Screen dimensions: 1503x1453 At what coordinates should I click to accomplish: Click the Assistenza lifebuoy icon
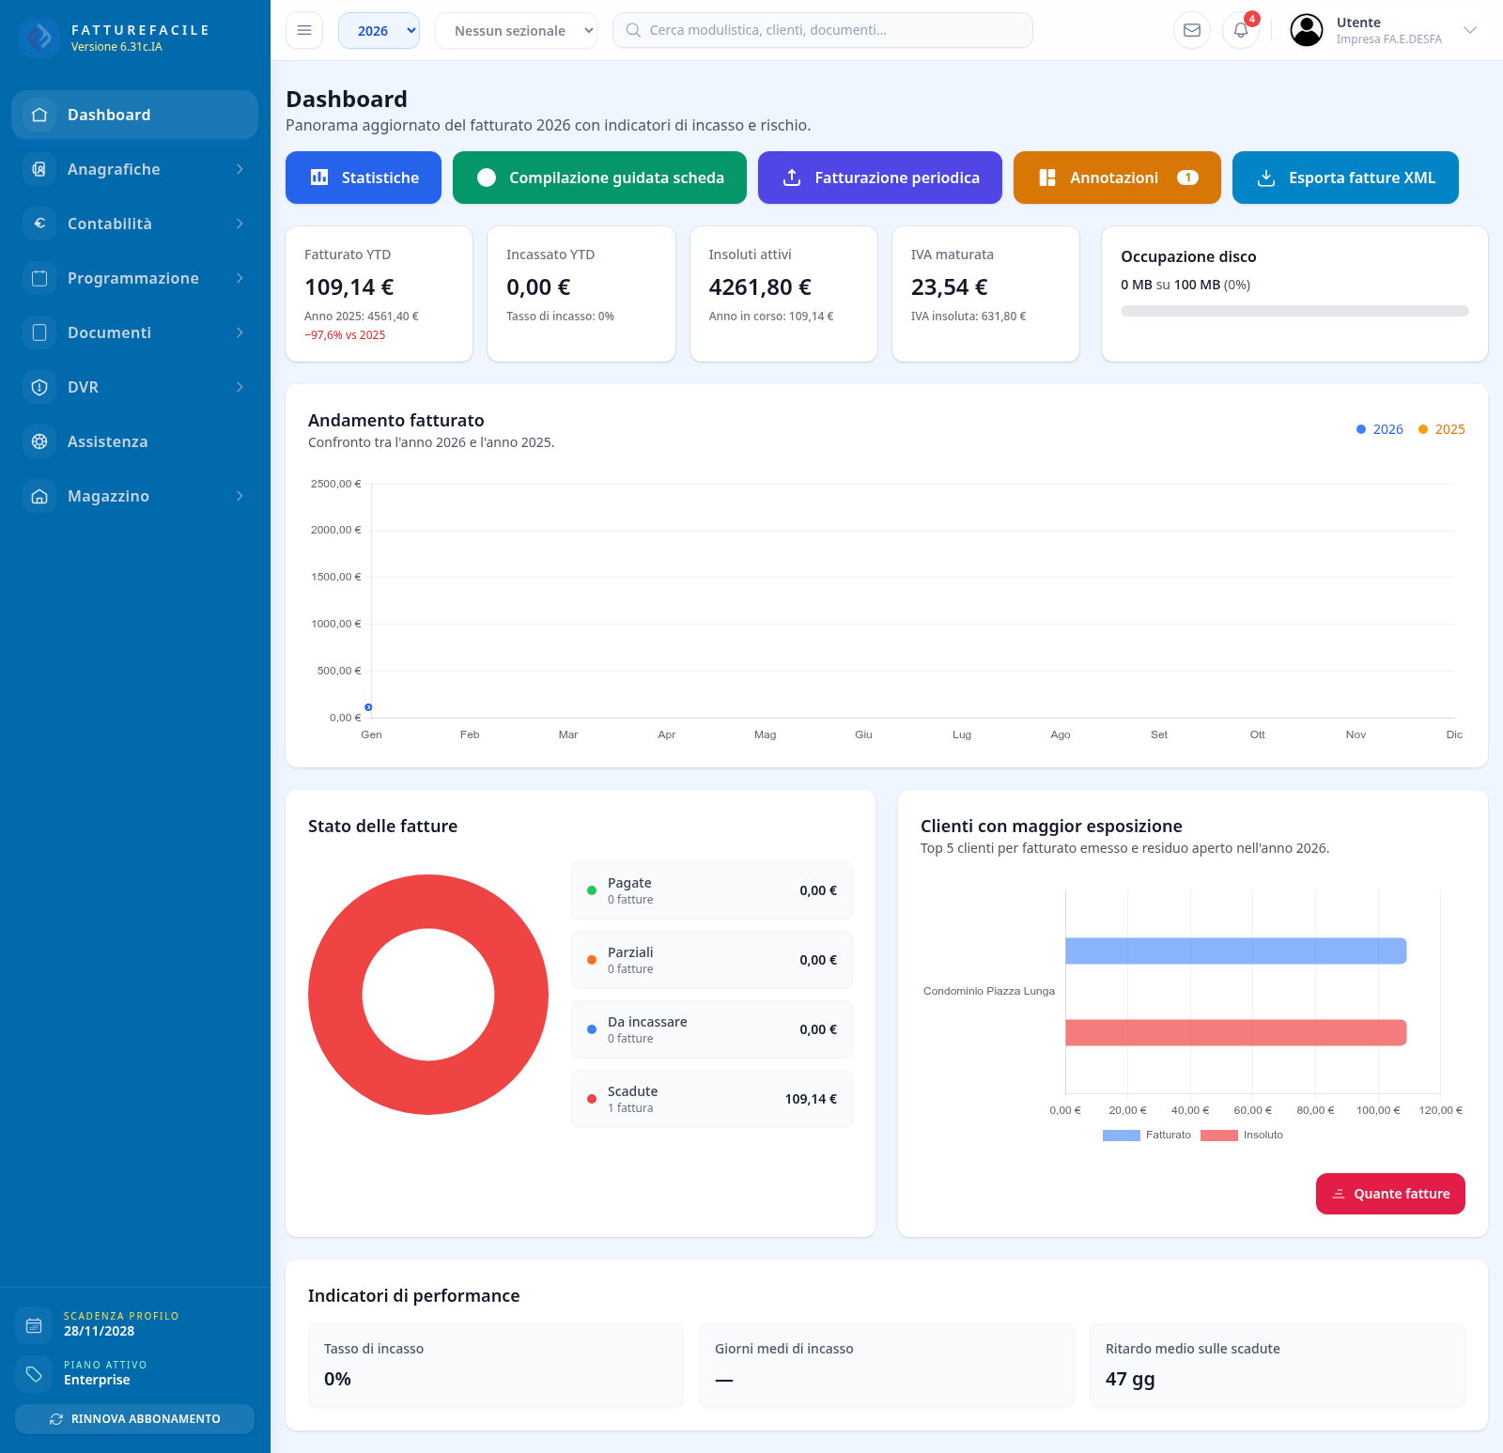tap(39, 441)
